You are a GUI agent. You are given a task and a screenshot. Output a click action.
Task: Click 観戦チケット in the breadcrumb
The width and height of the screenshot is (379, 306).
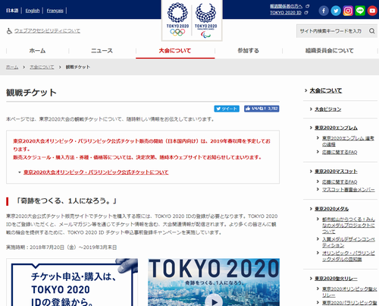click(x=78, y=67)
